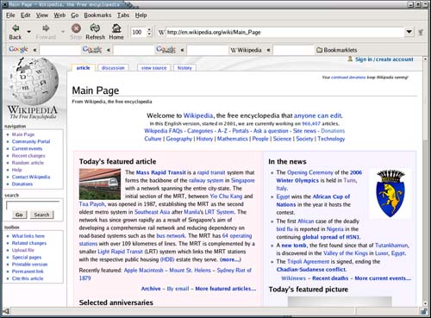Click the anyone can edit link
This screenshot has width=431, height=318.
pyautogui.click(x=318, y=115)
